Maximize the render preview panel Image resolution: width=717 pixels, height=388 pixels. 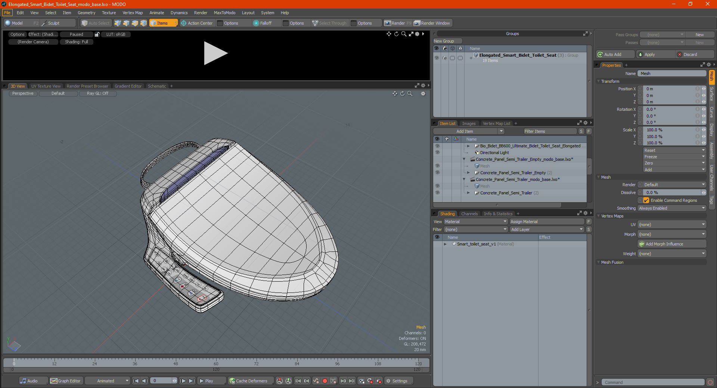411,34
